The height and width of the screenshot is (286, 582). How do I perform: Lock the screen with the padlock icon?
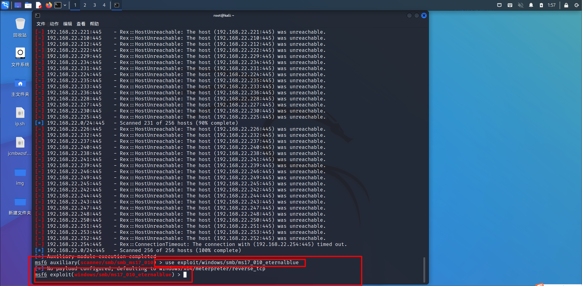(566, 5)
